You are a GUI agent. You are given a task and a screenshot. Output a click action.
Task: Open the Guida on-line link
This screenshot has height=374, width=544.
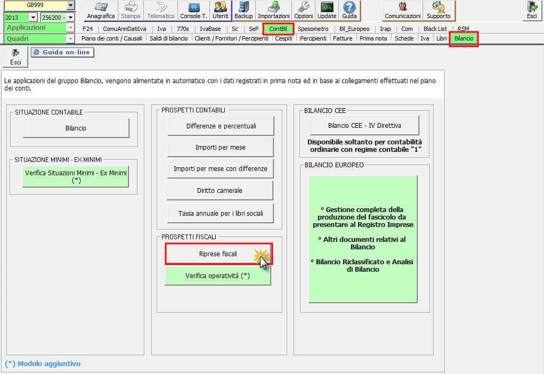click(62, 52)
